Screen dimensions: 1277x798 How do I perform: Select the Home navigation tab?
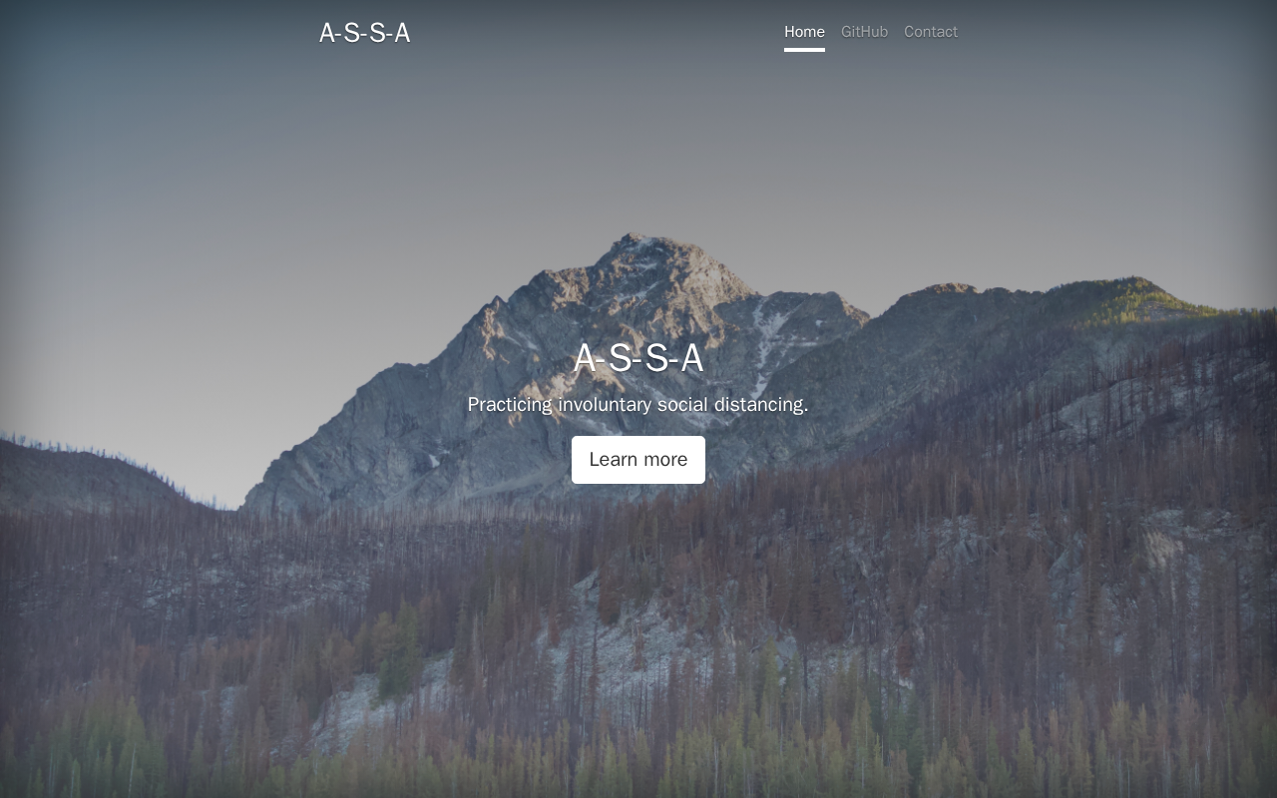[804, 32]
